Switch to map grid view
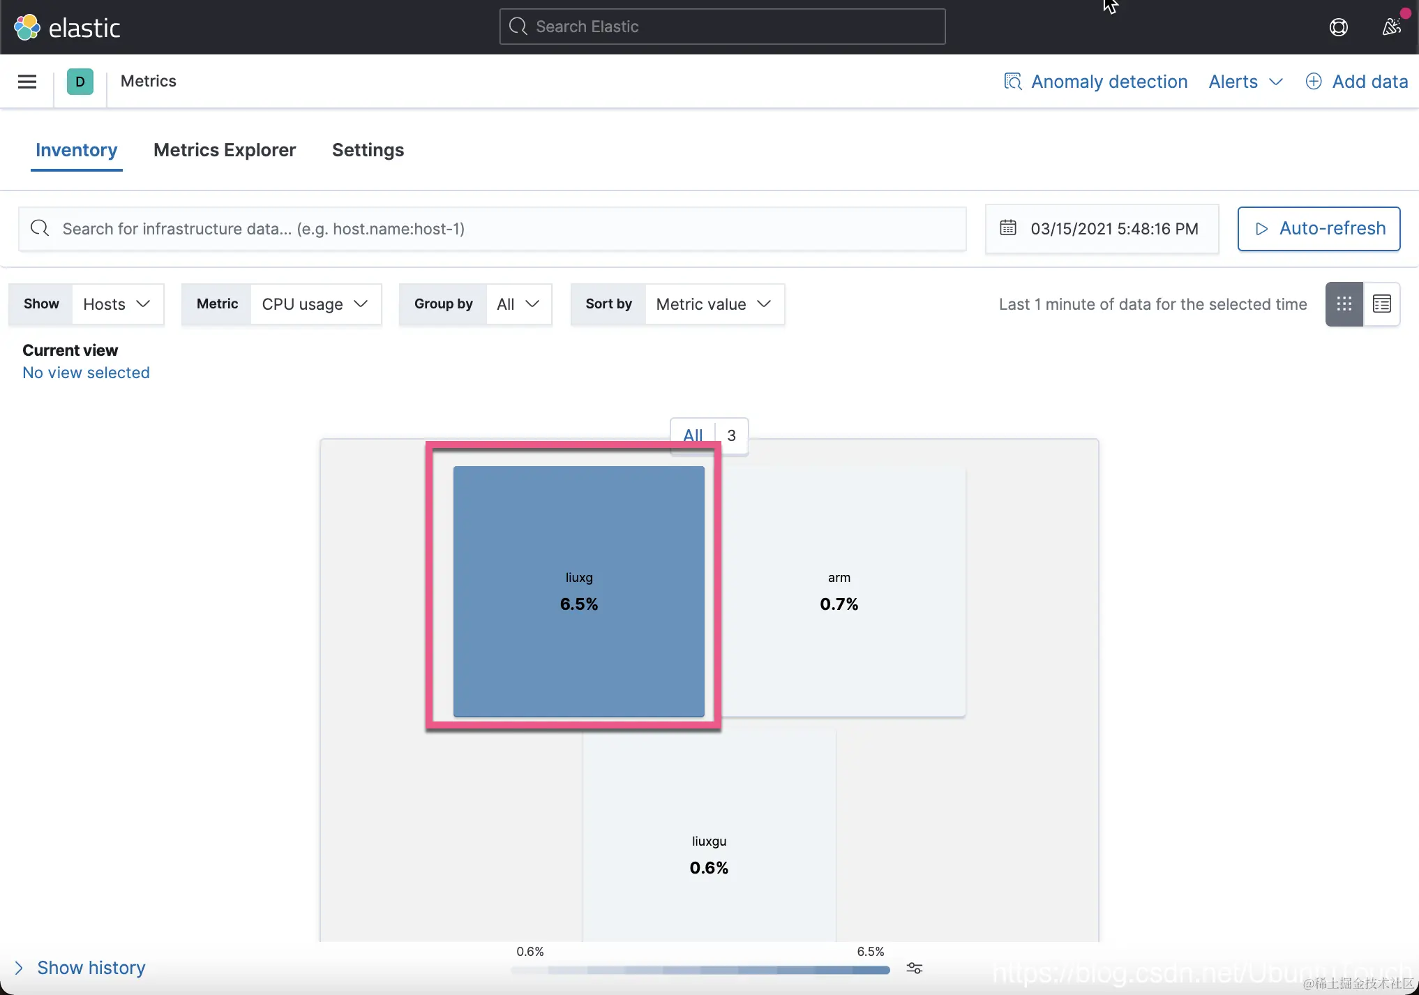This screenshot has width=1419, height=995. point(1344,304)
